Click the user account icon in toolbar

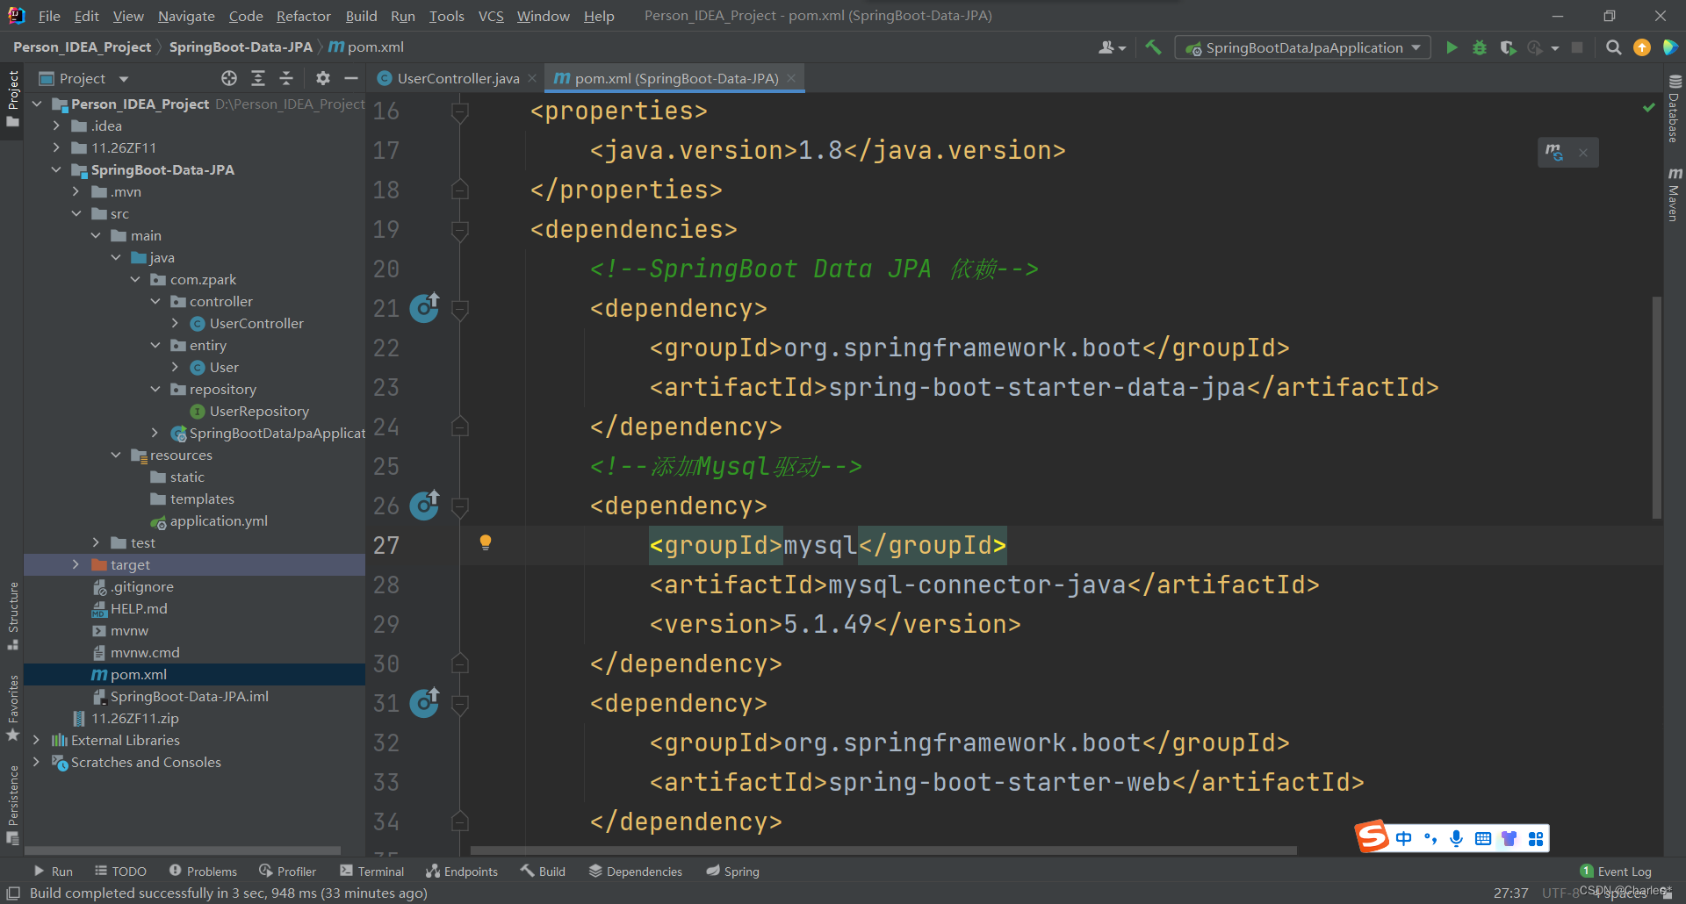[1112, 47]
